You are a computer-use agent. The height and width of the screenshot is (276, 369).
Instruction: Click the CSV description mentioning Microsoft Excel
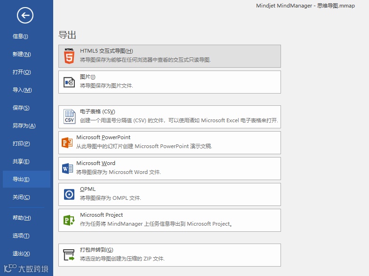pyautogui.click(x=179, y=120)
